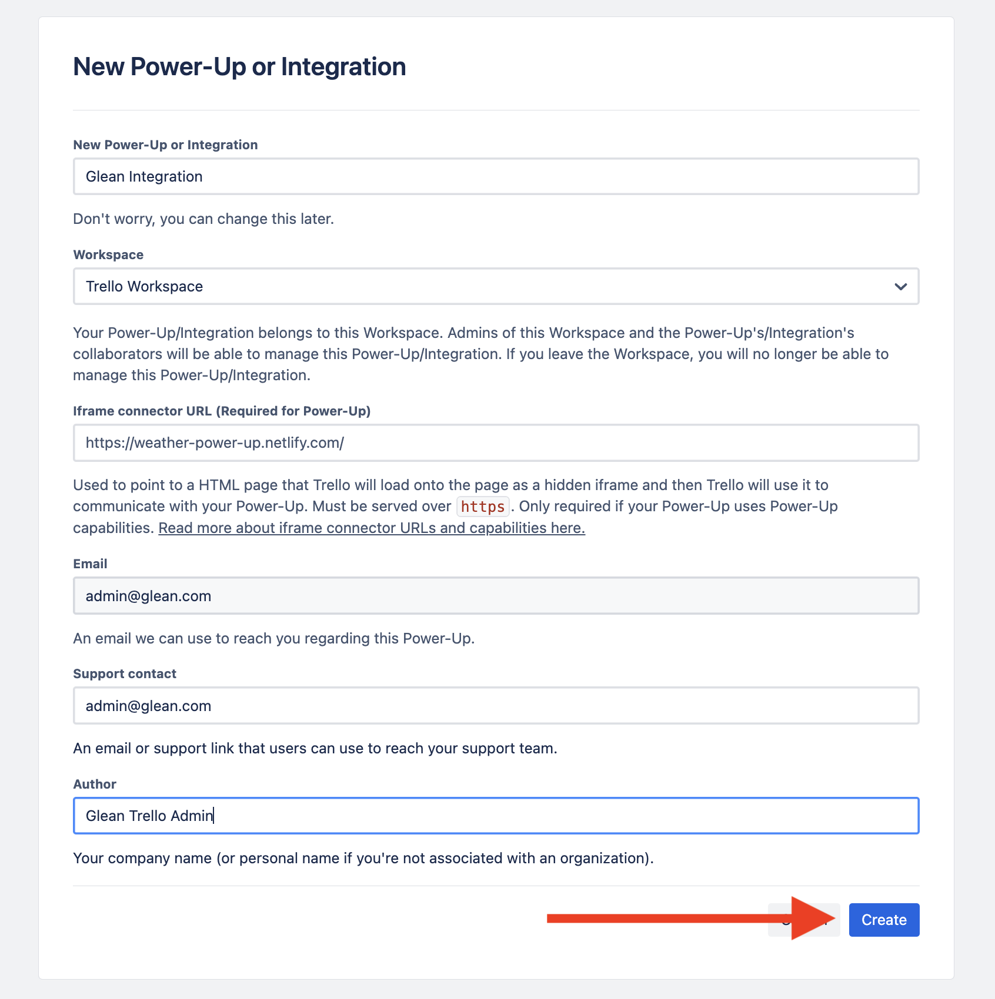
Task: Click the "Glean Integration" name input field
Action: tap(496, 176)
